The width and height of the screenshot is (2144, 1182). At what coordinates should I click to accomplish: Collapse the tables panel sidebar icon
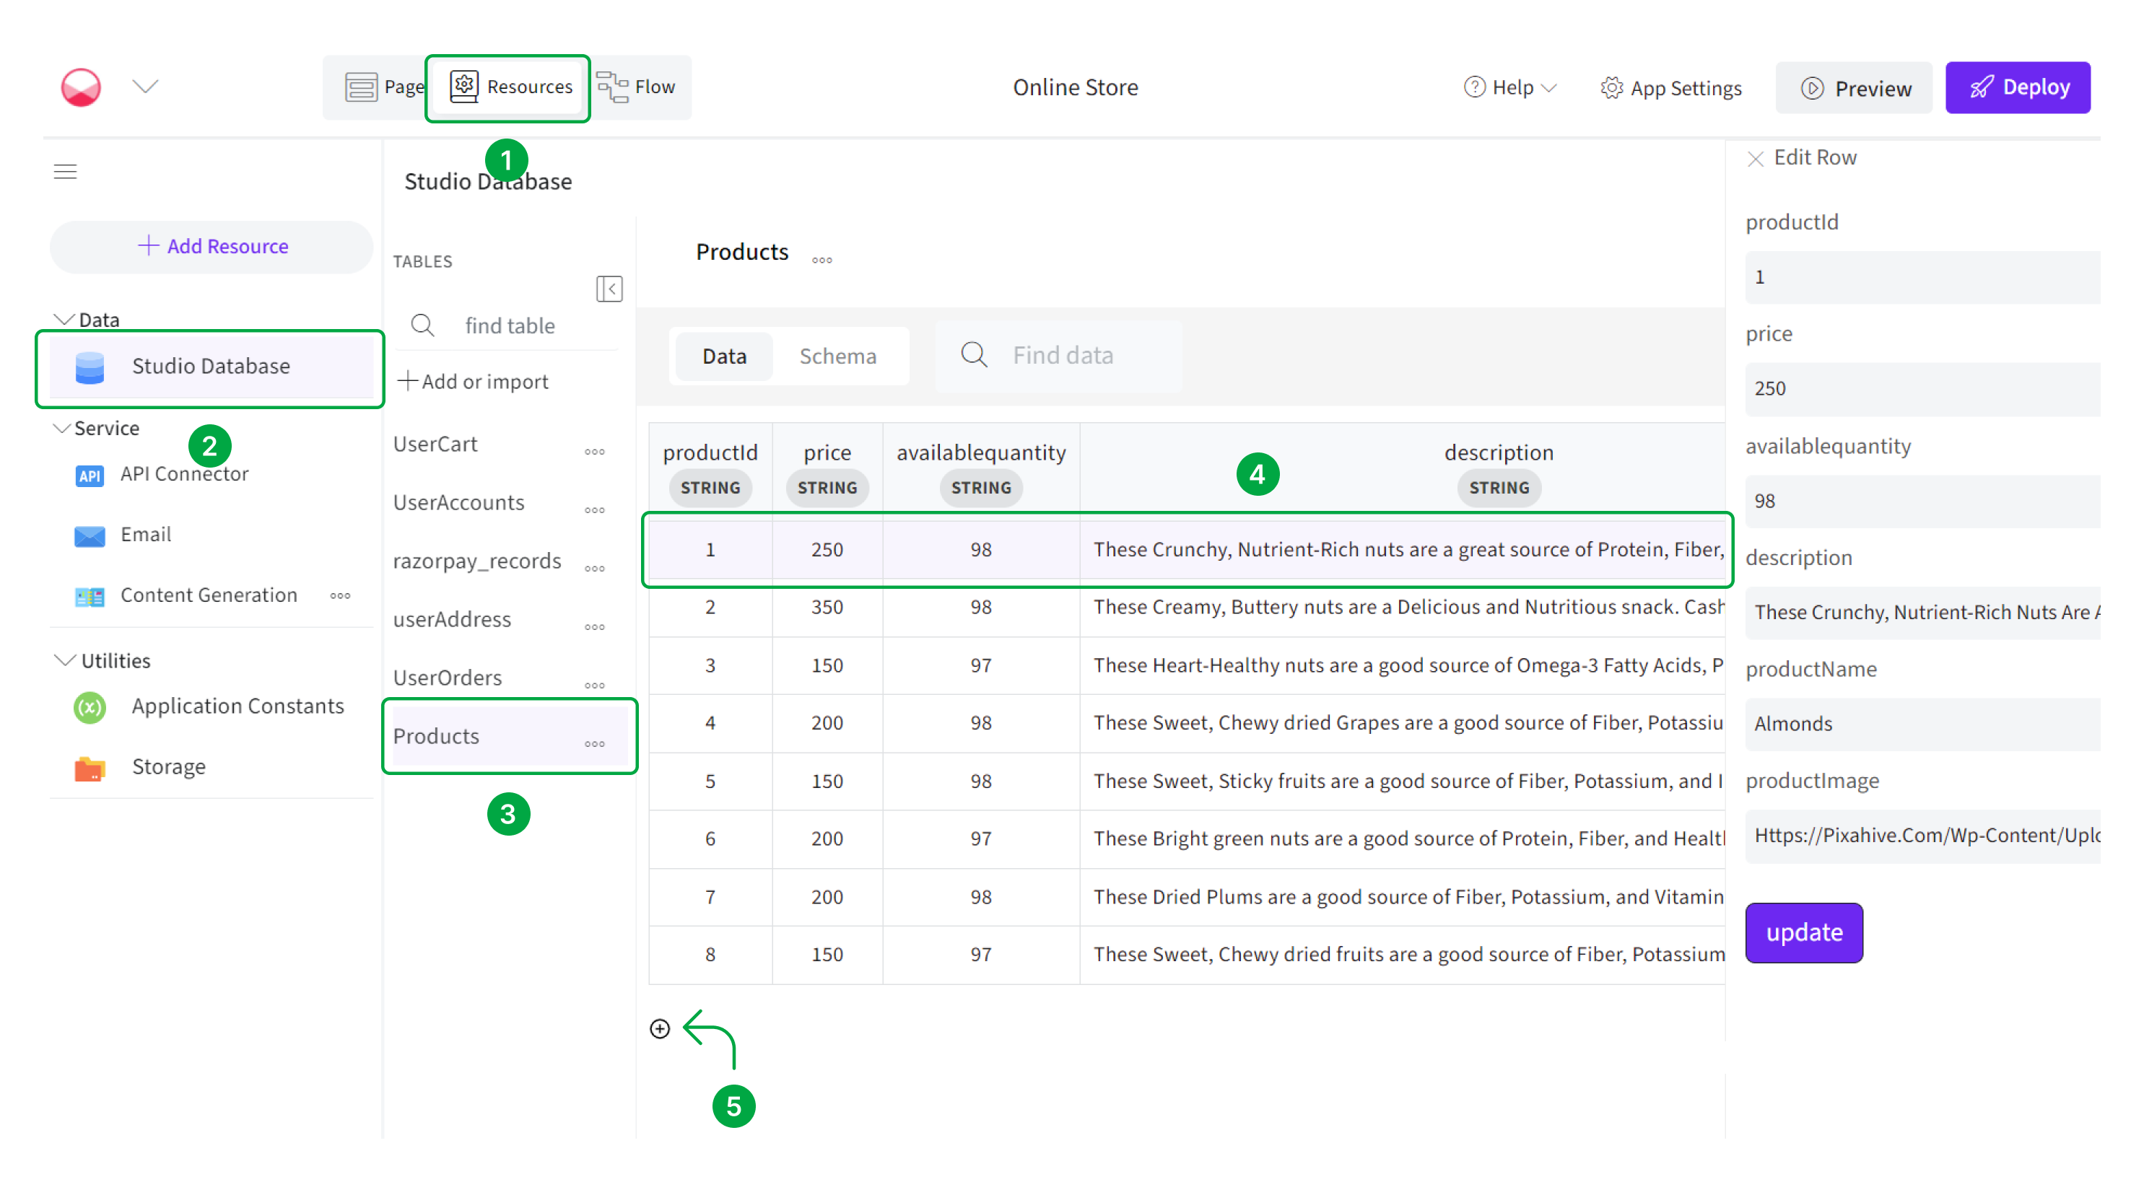point(609,289)
